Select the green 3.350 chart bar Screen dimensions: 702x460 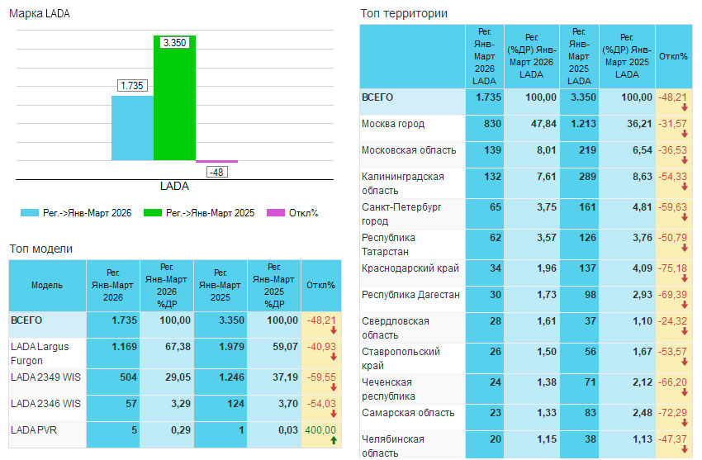pos(174,97)
